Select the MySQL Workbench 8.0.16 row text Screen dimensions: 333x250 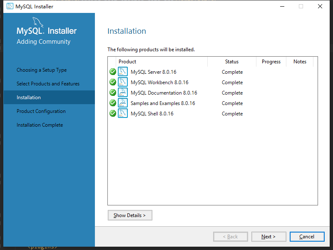159,82
